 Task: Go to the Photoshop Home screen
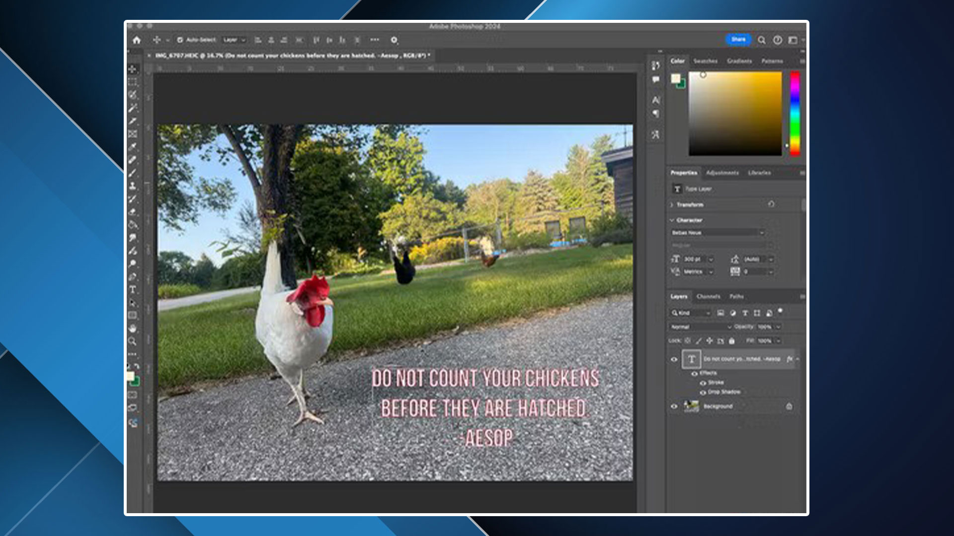coord(137,40)
